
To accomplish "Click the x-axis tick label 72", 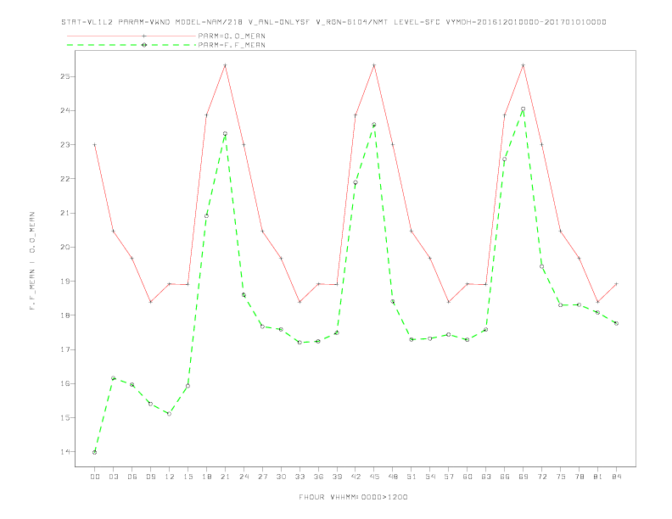I will [x=541, y=477].
